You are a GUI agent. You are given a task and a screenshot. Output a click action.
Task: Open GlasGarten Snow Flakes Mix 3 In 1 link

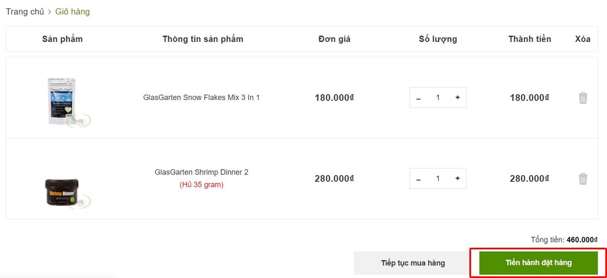click(202, 98)
